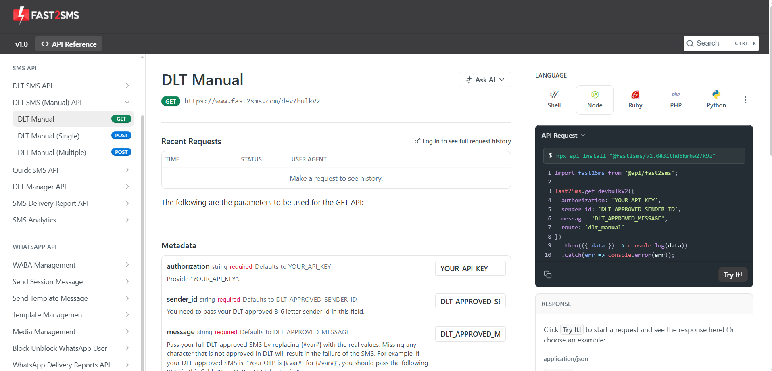The image size is (772, 371).
Task: Select the Node language icon
Action: pos(595,94)
